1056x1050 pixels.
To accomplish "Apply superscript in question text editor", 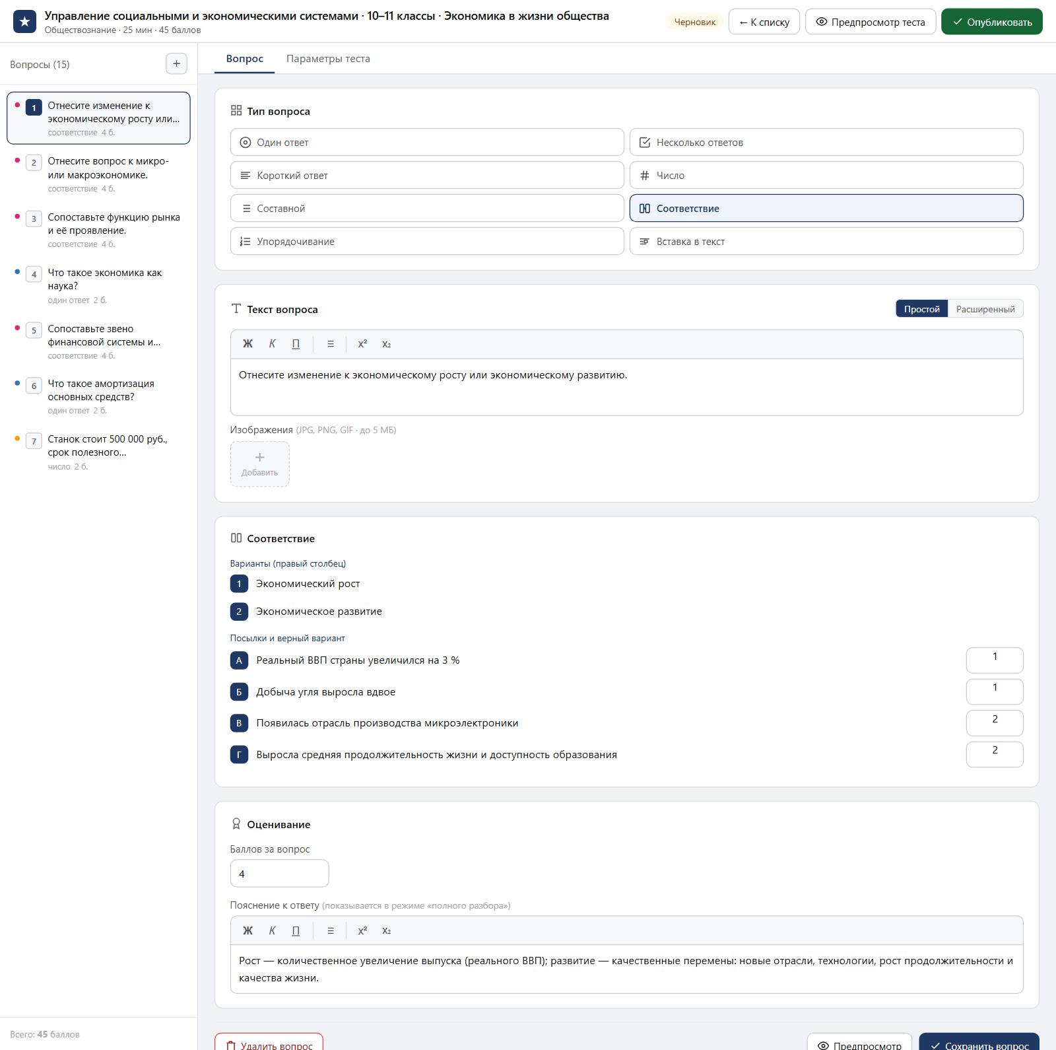I will (362, 344).
